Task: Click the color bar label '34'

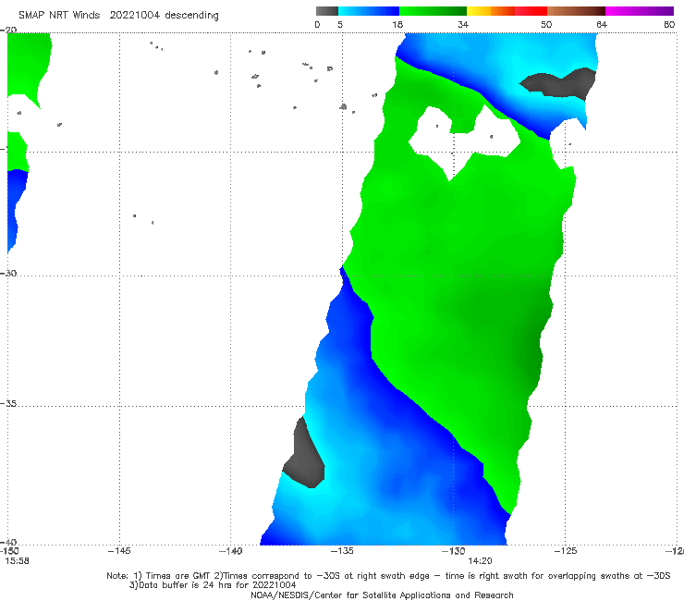Action: coord(463,25)
